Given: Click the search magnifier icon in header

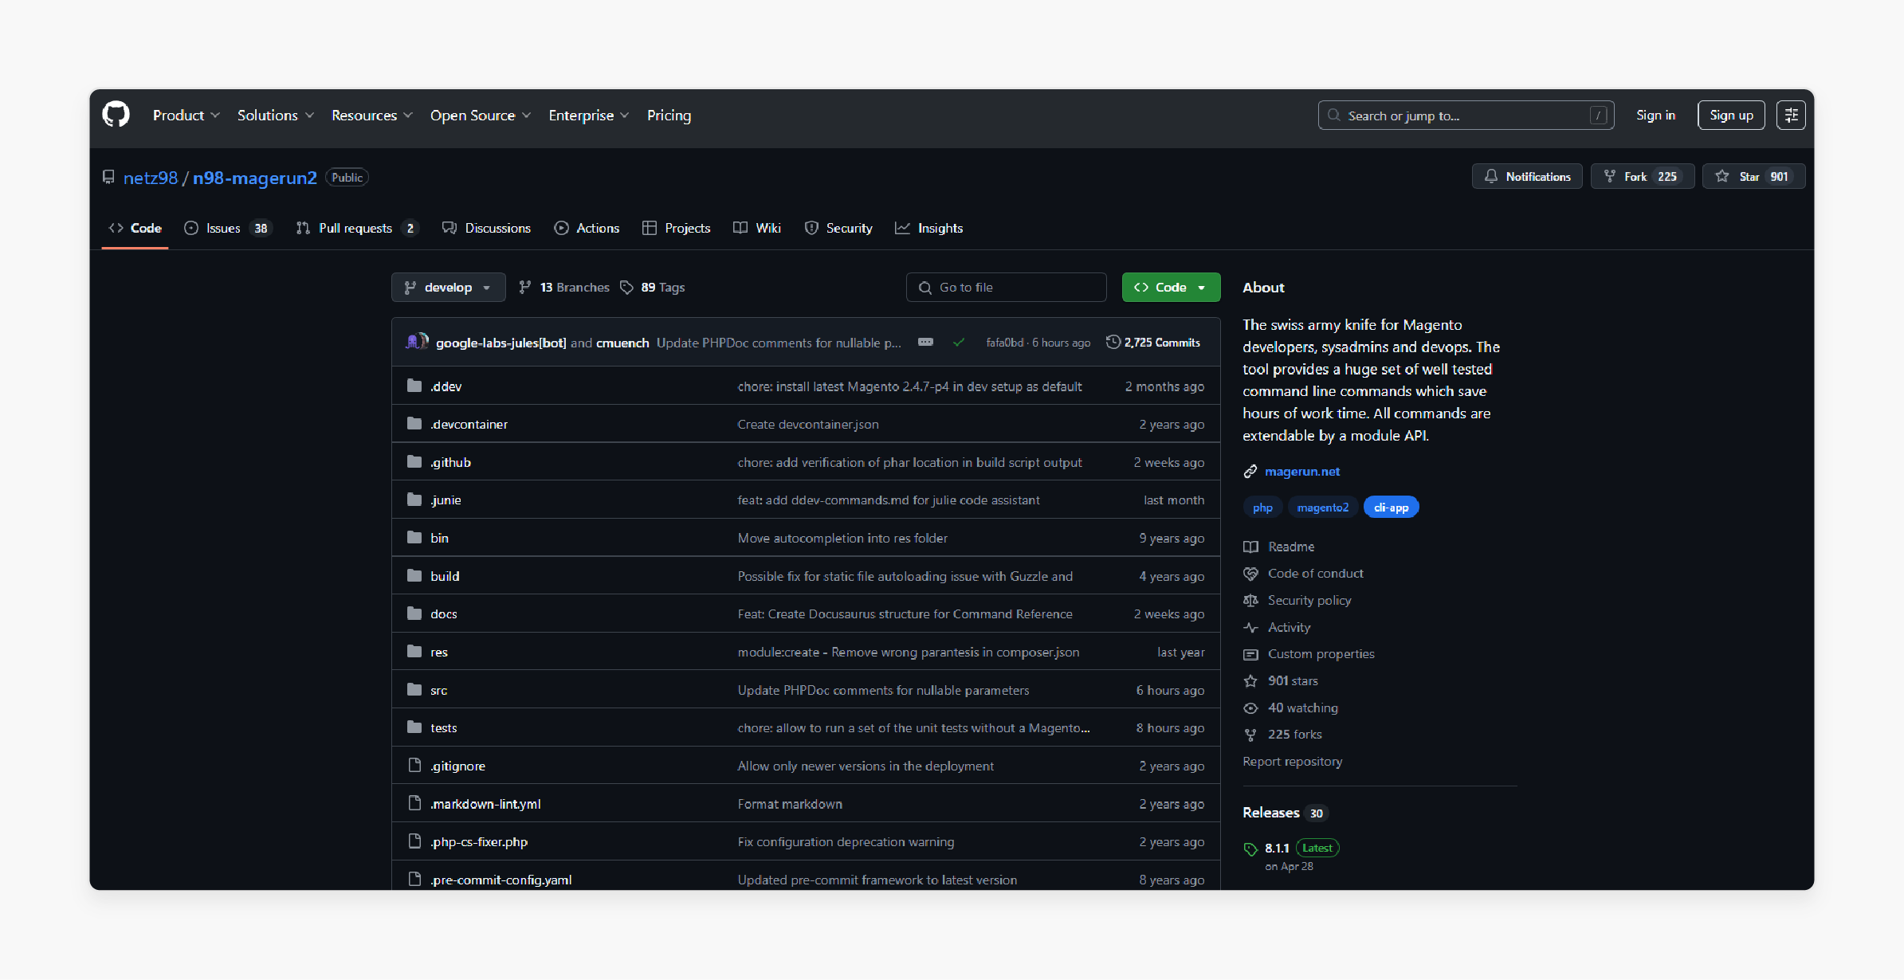Looking at the screenshot, I should [x=1333, y=116].
